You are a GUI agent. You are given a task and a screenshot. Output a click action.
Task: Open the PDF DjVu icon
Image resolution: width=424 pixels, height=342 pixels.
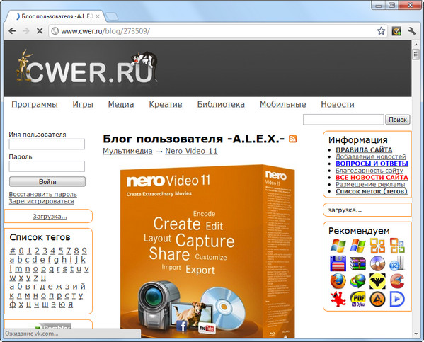click(357, 299)
